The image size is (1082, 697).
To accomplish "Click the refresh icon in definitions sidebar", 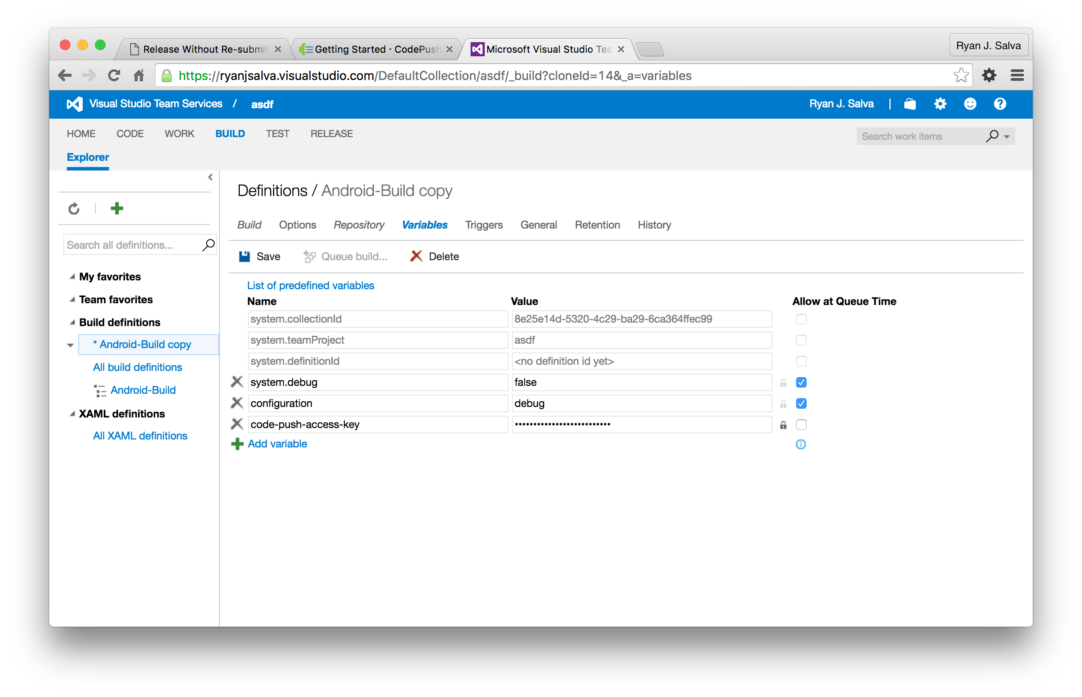I will click(x=74, y=209).
